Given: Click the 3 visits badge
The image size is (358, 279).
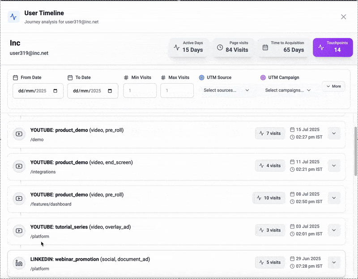Looking at the screenshot, I should pos(270,230).
